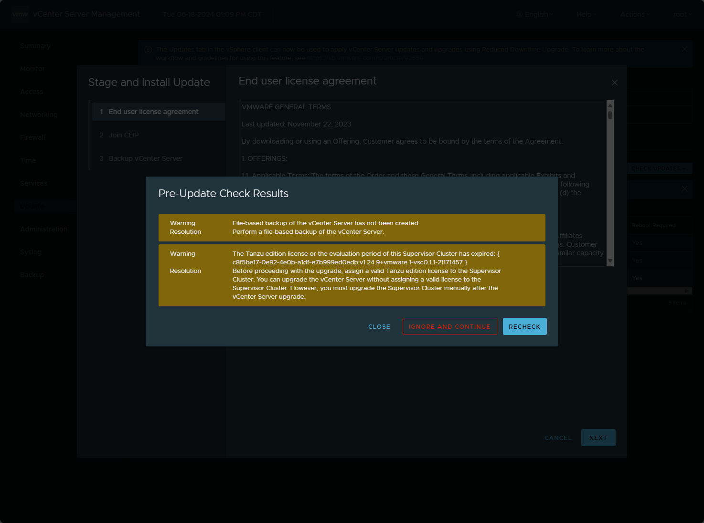Viewport: 704px width, 523px height.
Task: Click the globe icon beside English
Action: click(x=519, y=14)
